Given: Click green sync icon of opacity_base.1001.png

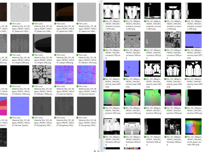Looking at the screenshot, I should point(145,79).
